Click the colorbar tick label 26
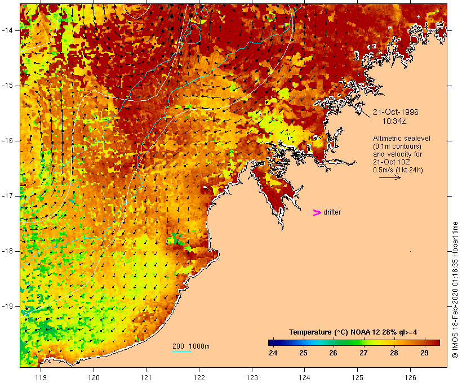 pos(333,353)
